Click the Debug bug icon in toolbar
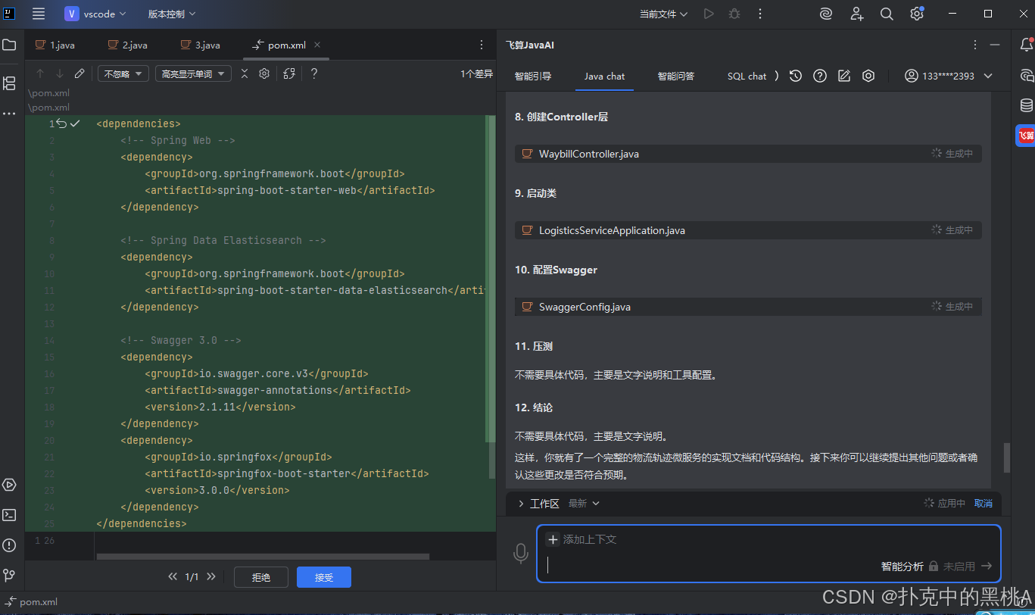This screenshot has height=615, width=1035. click(734, 14)
